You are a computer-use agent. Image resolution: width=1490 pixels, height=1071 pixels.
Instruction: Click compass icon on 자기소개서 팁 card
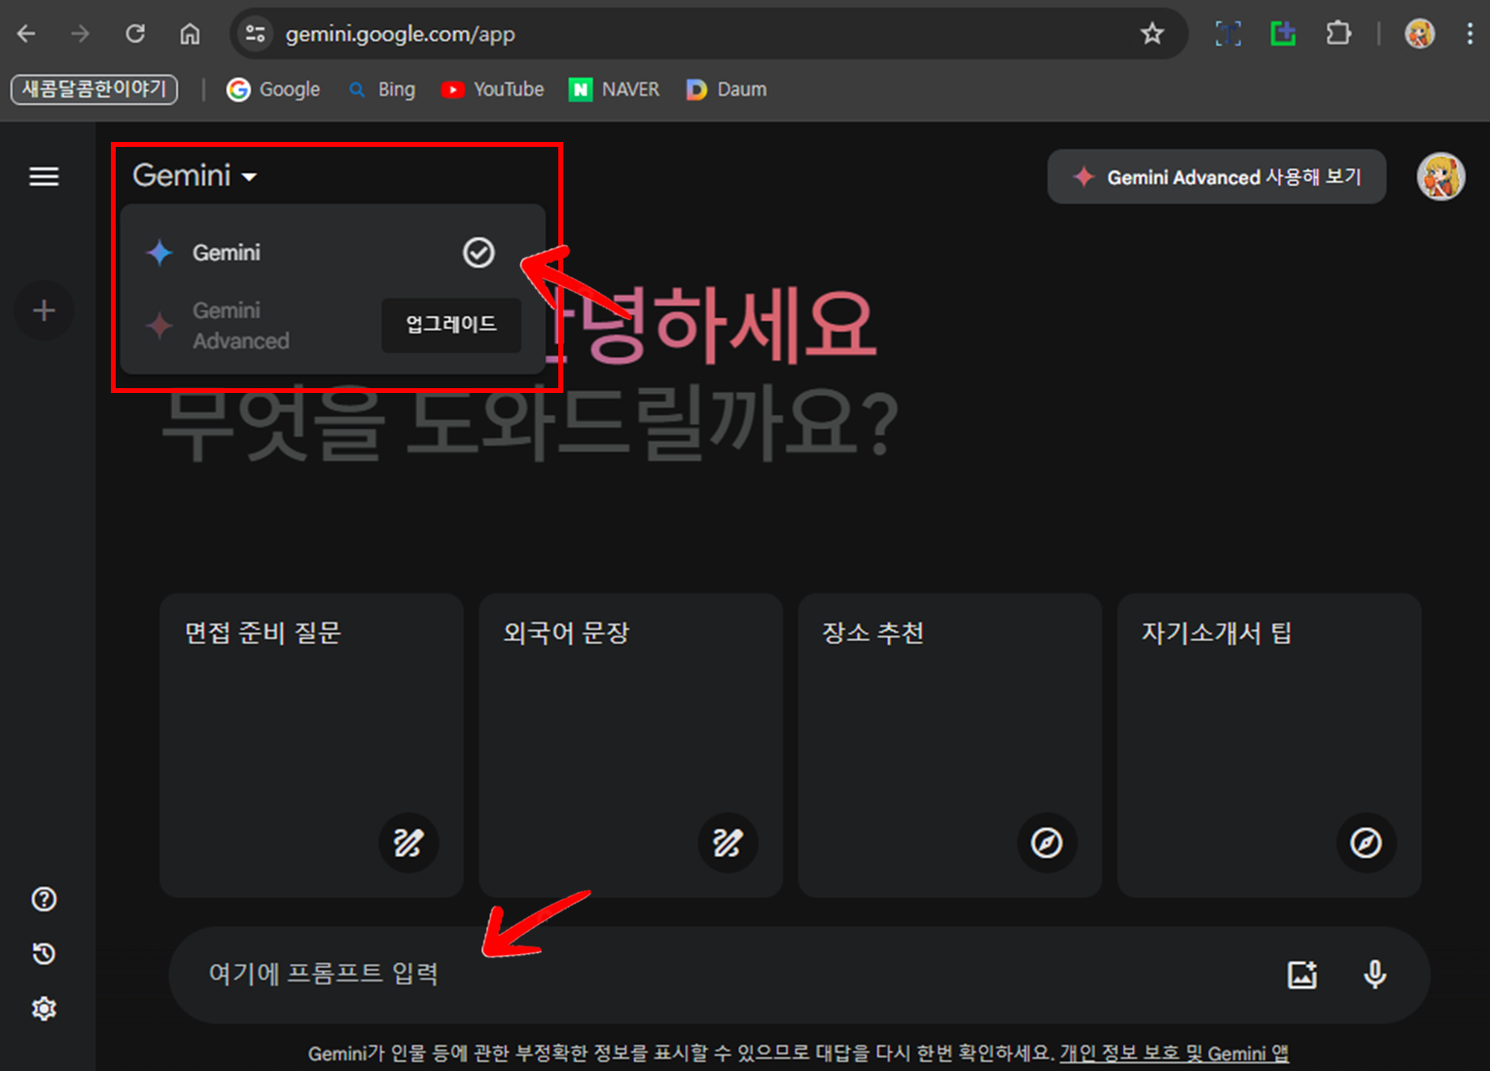pyautogui.click(x=1366, y=842)
